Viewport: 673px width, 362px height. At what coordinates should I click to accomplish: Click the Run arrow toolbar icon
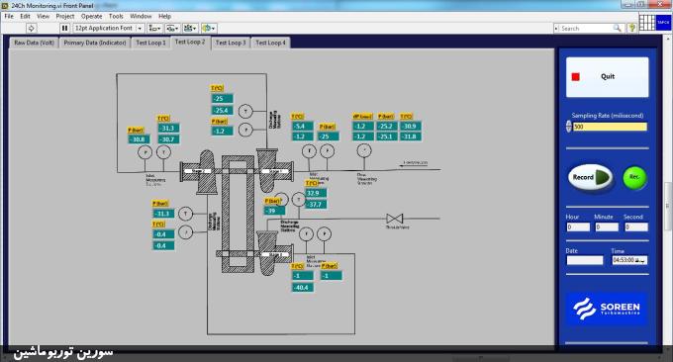tap(31, 29)
